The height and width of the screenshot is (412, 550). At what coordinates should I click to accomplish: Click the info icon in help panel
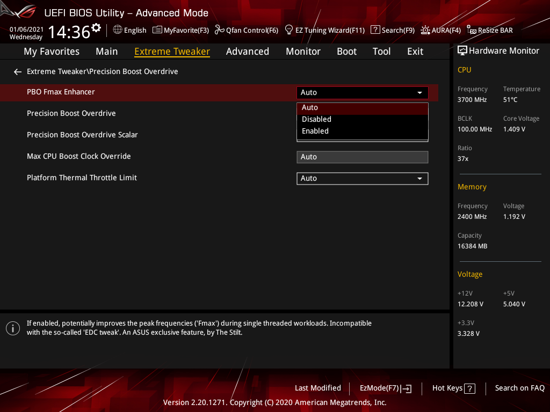click(x=13, y=328)
